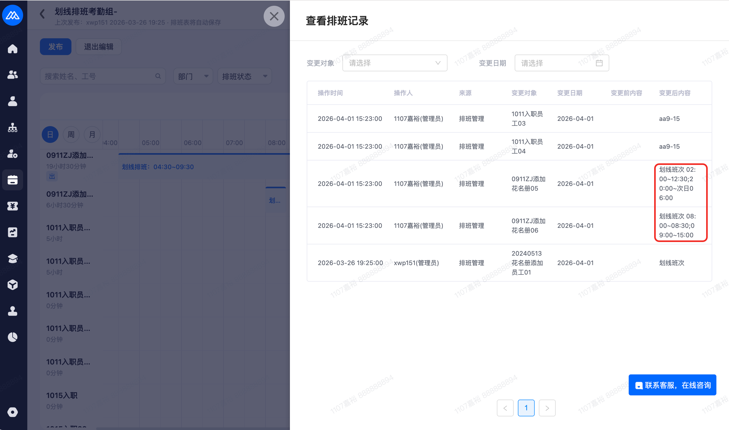Click the search magnifier icon
Image resolution: width=729 pixels, height=430 pixels.
[158, 76]
